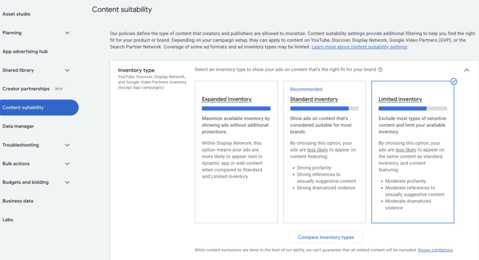Image resolution: width=479 pixels, height=260 pixels.
Task: Expand the Bulk actions sidebar section
Action: pos(67,164)
